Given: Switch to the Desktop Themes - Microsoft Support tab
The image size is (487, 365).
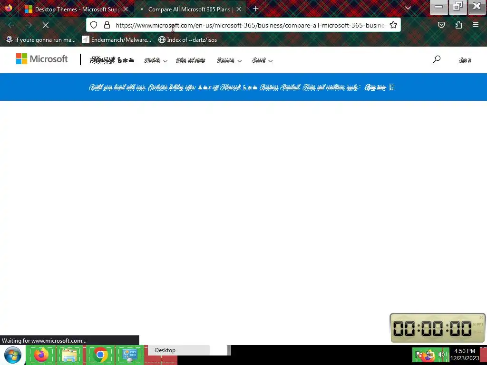Looking at the screenshot, I should pyautogui.click(x=77, y=10).
